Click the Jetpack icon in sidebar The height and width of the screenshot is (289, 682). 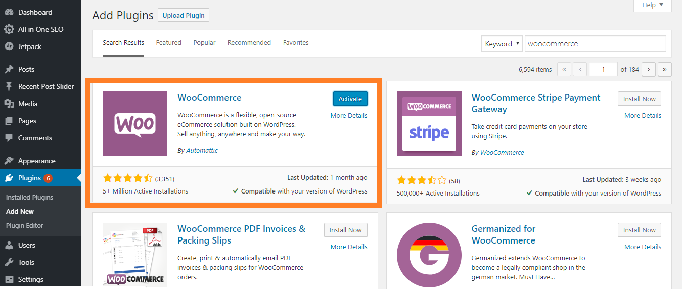pyautogui.click(x=9, y=46)
